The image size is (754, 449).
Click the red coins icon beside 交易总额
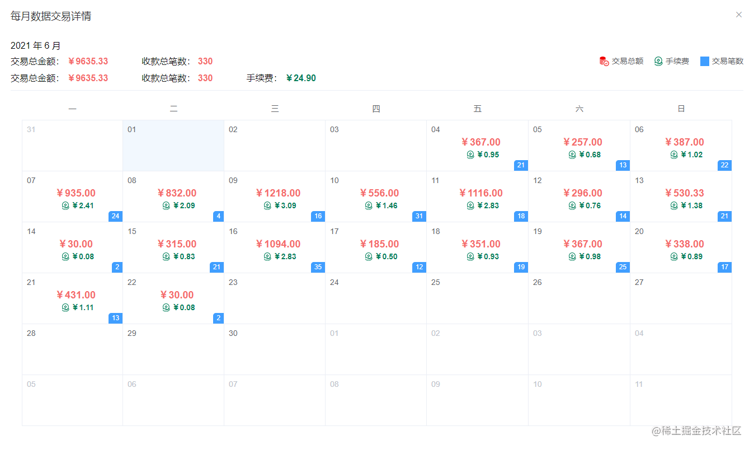(x=603, y=61)
